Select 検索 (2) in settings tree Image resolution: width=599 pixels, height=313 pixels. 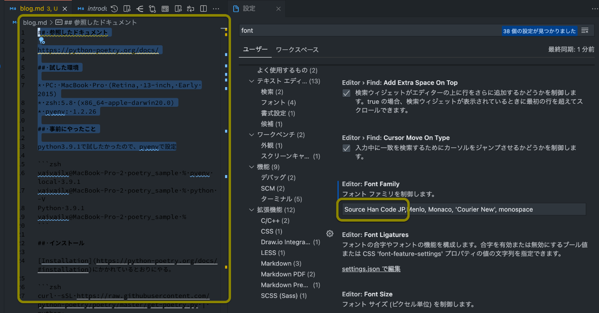point(272,92)
